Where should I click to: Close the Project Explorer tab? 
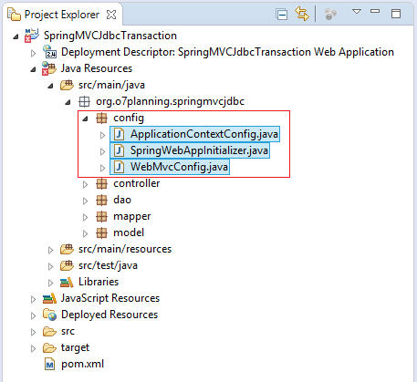click(x=111, y=15)
